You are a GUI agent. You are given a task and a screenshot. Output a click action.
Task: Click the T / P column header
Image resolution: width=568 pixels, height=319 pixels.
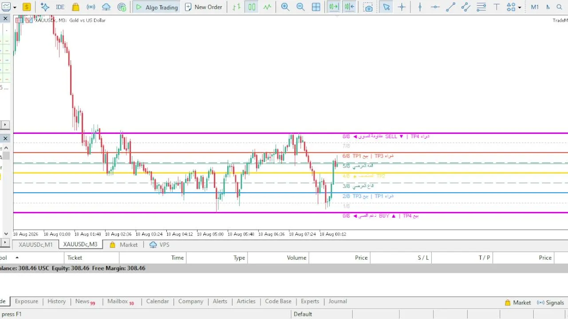462,257
